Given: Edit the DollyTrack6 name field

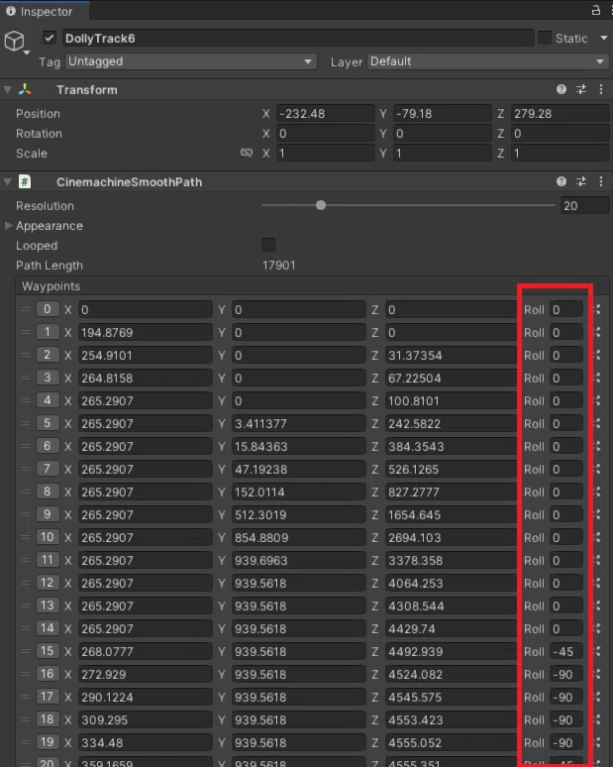Looking at the screenshot, I should 298,39.
